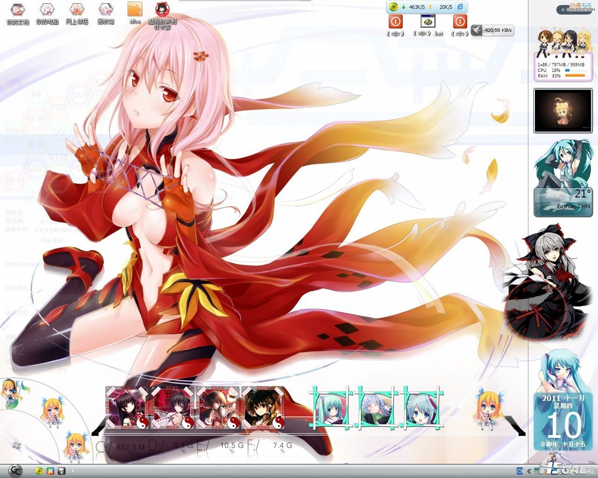Image resolution: width=598 pixels, height=478 pixels.
Task: Run the ( =0= ) .bat file icon
Action: (428, 22)
